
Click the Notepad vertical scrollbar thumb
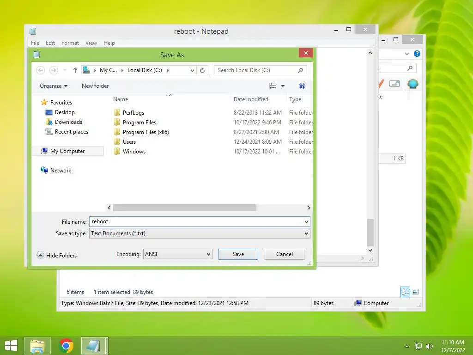point(370,233)
